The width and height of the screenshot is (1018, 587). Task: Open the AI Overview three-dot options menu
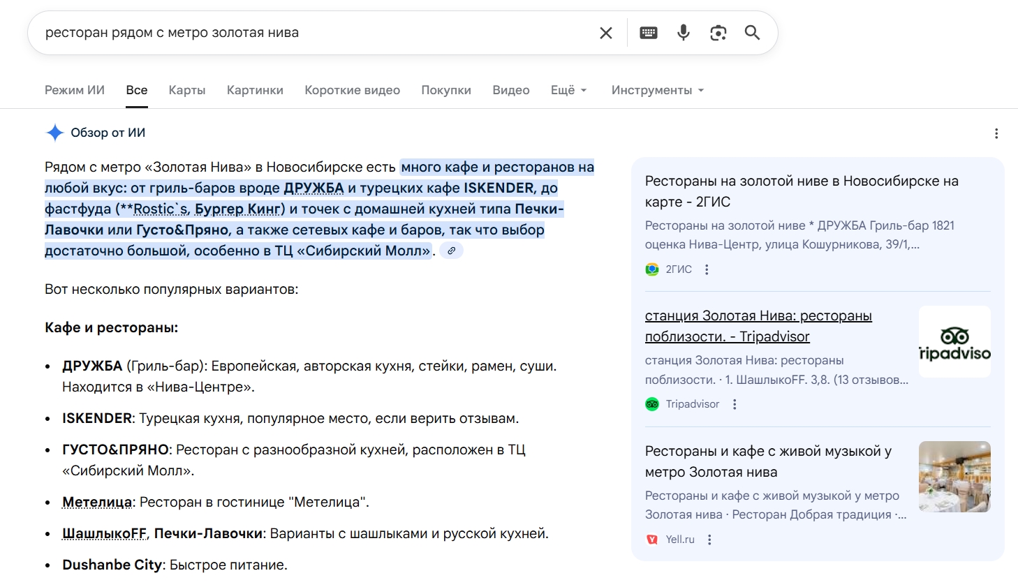[x=996, y=133]
